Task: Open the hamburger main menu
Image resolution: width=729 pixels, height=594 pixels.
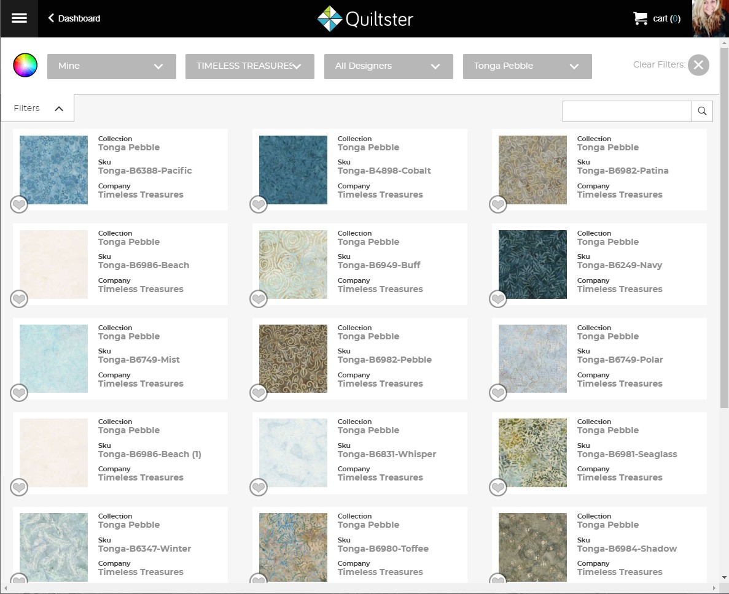Action: click(19, 18)
